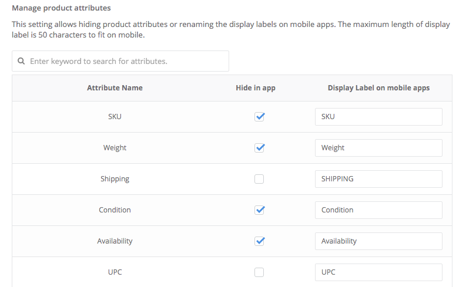Screen dimensions: 466x287
Task: Uncheck Hide in app for Weight
Action: point(259,147)
